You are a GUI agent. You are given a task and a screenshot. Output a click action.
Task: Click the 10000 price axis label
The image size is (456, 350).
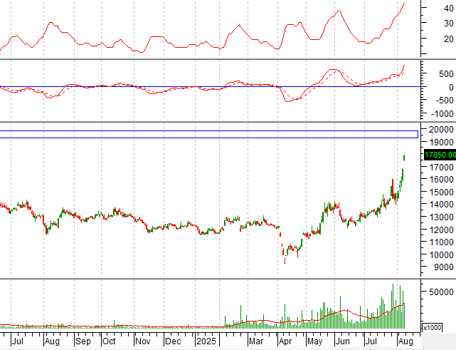click(441, 254)
